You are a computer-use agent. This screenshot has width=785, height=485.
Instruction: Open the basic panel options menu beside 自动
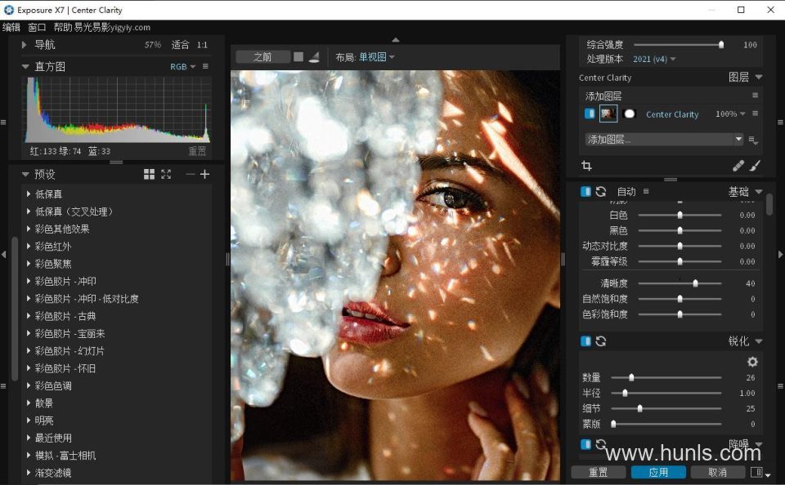[646, 191]
